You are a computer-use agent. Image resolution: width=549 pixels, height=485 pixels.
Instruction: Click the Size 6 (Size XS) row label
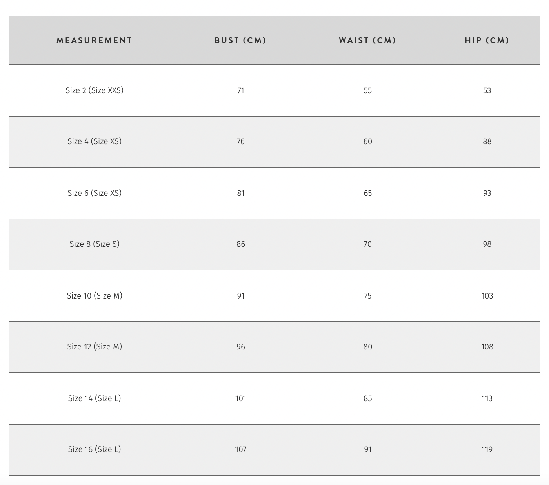coord(94,193)
